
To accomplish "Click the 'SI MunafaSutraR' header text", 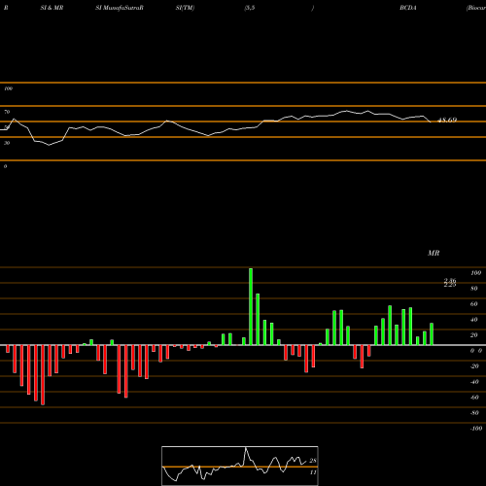I will coord(120,8).
